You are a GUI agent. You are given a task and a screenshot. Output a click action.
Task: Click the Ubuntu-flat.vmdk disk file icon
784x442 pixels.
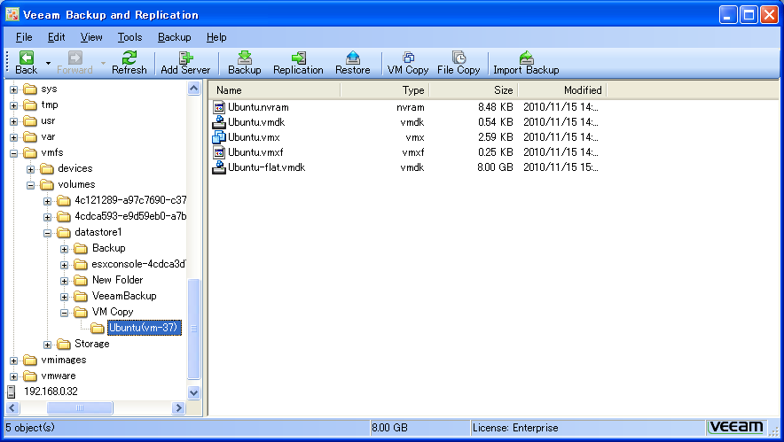(219, 167)
